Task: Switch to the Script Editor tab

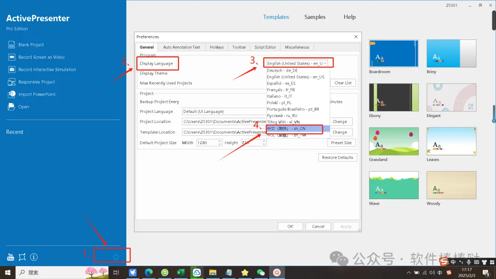Action: 265,47
